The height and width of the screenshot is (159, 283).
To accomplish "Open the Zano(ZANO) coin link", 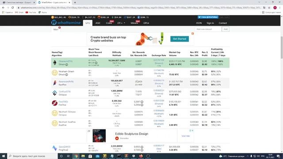I will [65, 147].
